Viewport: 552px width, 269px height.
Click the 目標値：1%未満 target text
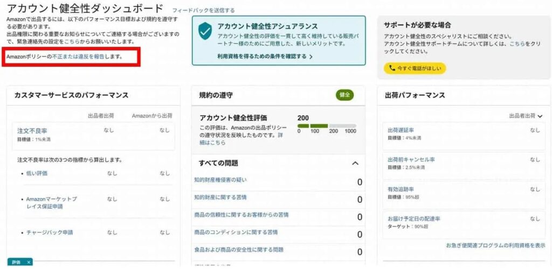(34, 139)
